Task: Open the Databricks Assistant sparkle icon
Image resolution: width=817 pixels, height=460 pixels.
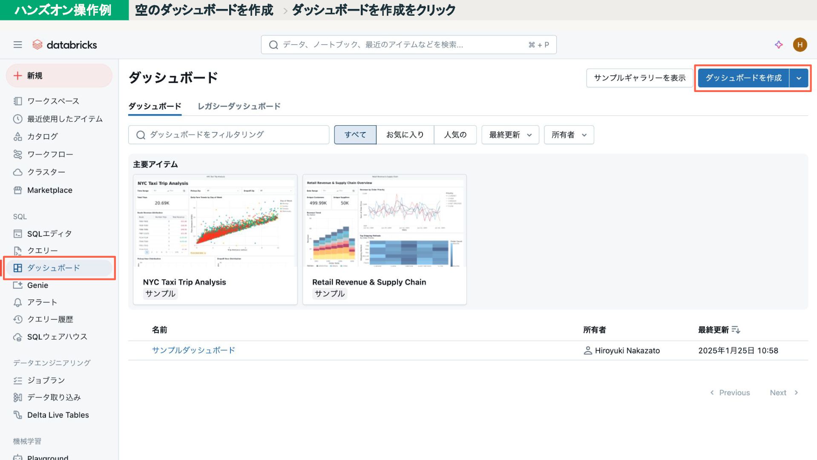Action: 779,45
